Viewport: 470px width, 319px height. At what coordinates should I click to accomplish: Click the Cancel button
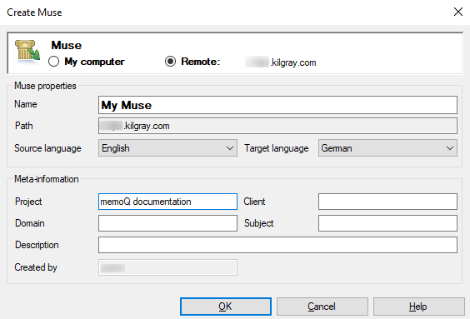pos(322,307)
